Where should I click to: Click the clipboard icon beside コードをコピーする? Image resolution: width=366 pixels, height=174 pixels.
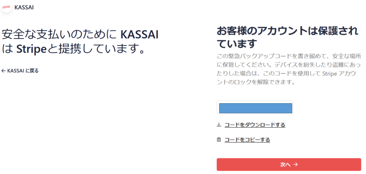(x=219, y=140)
